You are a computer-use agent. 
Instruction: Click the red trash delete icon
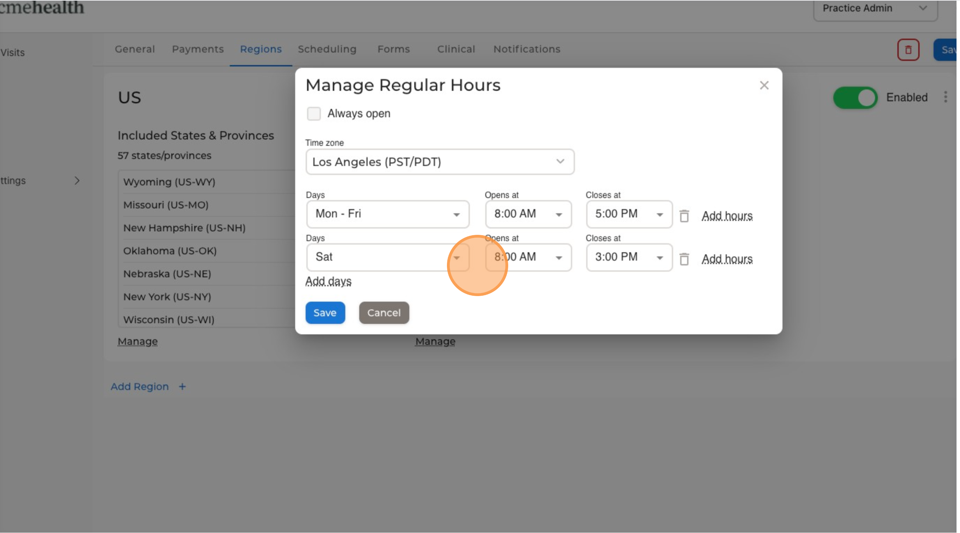pos(908,49)
